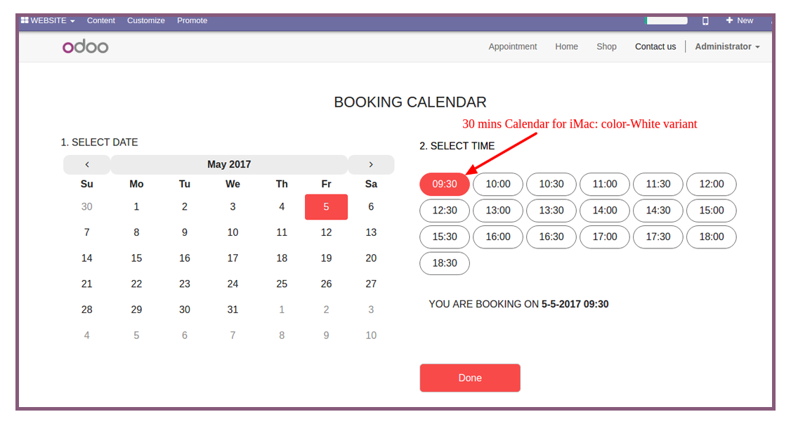Expand the Administrator user dropdown
The image size is (791, 426).
click(x=727, y=46)
